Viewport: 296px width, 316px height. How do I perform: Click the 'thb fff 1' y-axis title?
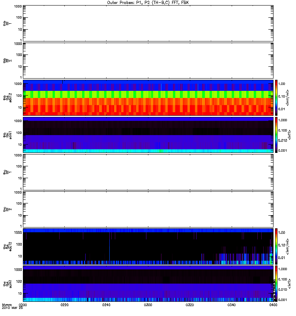click(7, 23)
